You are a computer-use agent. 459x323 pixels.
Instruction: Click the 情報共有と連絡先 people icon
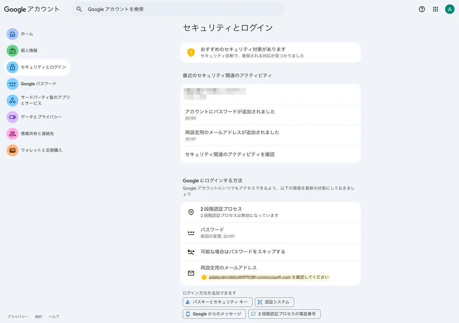tap(13, 134)
